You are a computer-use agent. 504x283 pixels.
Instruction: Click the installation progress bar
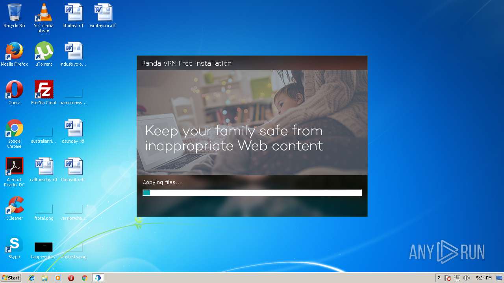pyautogui.click(x=252, y=193)
